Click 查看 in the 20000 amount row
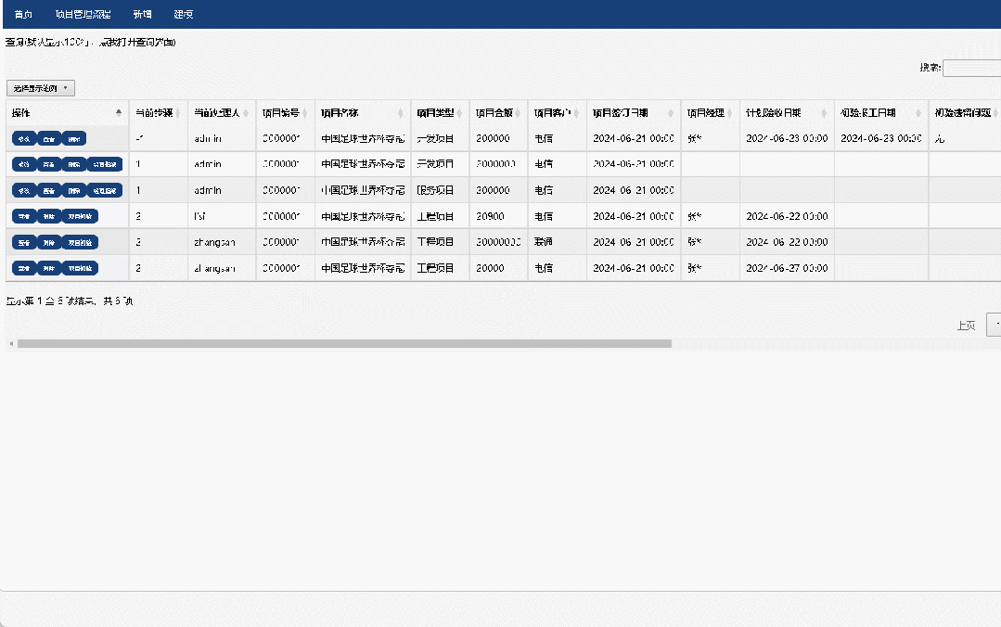 point(24,268)
